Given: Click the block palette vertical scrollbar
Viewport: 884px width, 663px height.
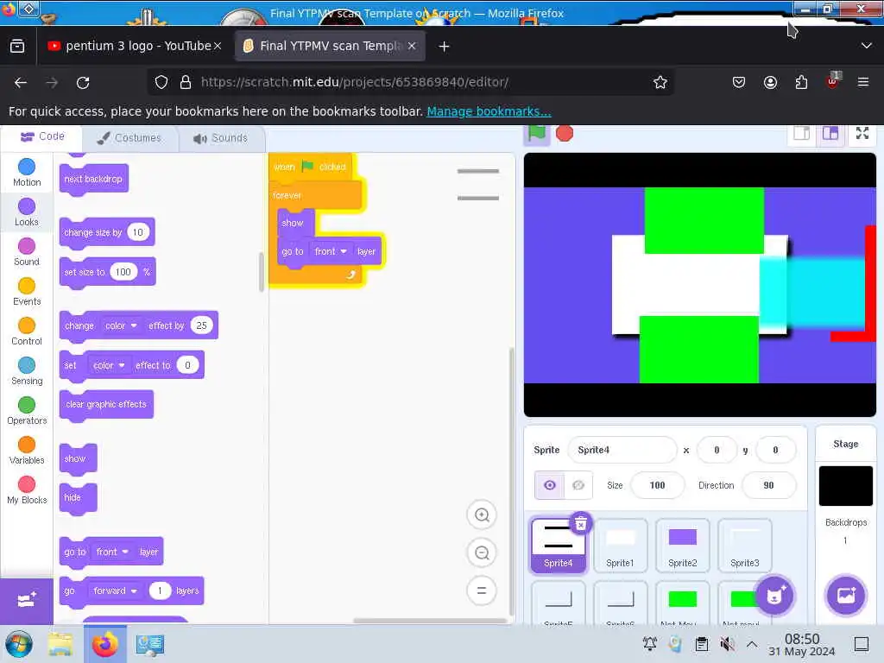Looking at the screenshot, I should click(x=261, y=272).
